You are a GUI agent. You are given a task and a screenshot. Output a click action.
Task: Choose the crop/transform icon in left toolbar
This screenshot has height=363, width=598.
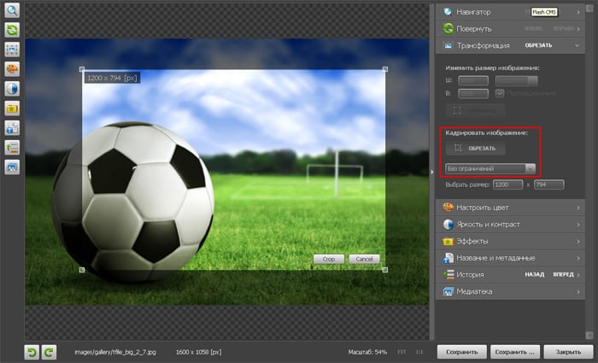(x=13, y=49)
